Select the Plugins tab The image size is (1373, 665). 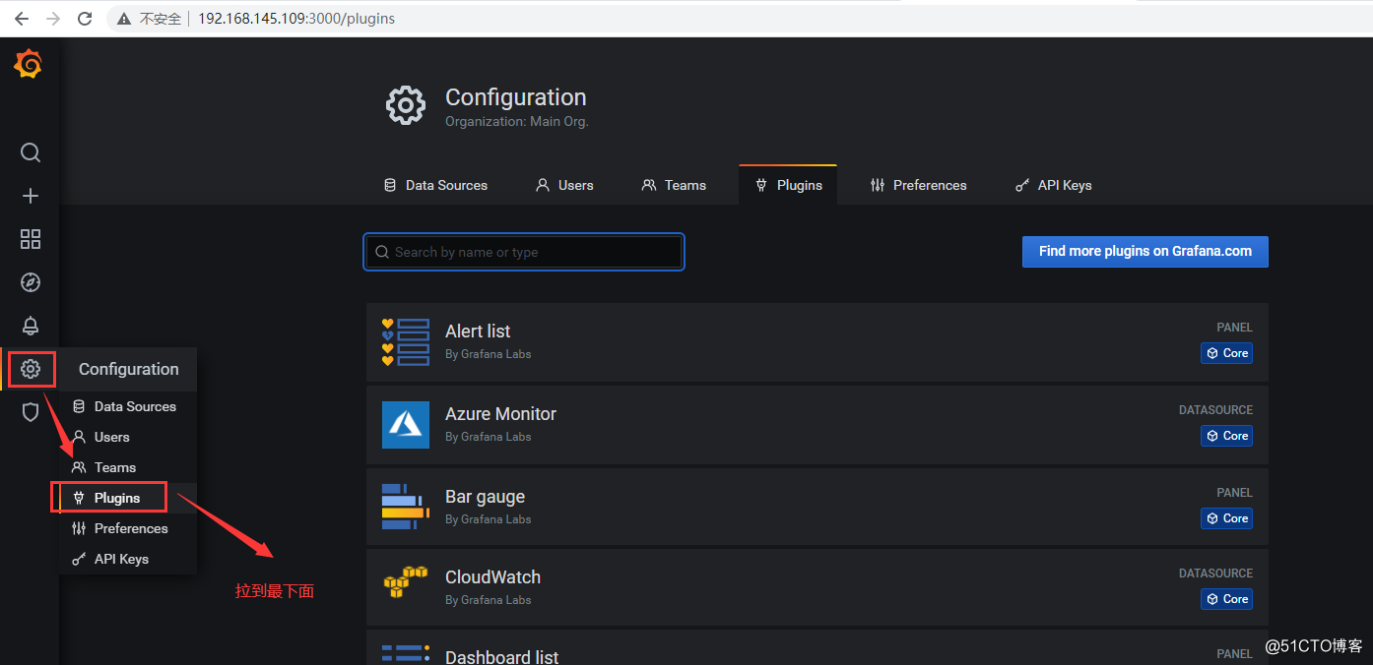tap(788, 185)
